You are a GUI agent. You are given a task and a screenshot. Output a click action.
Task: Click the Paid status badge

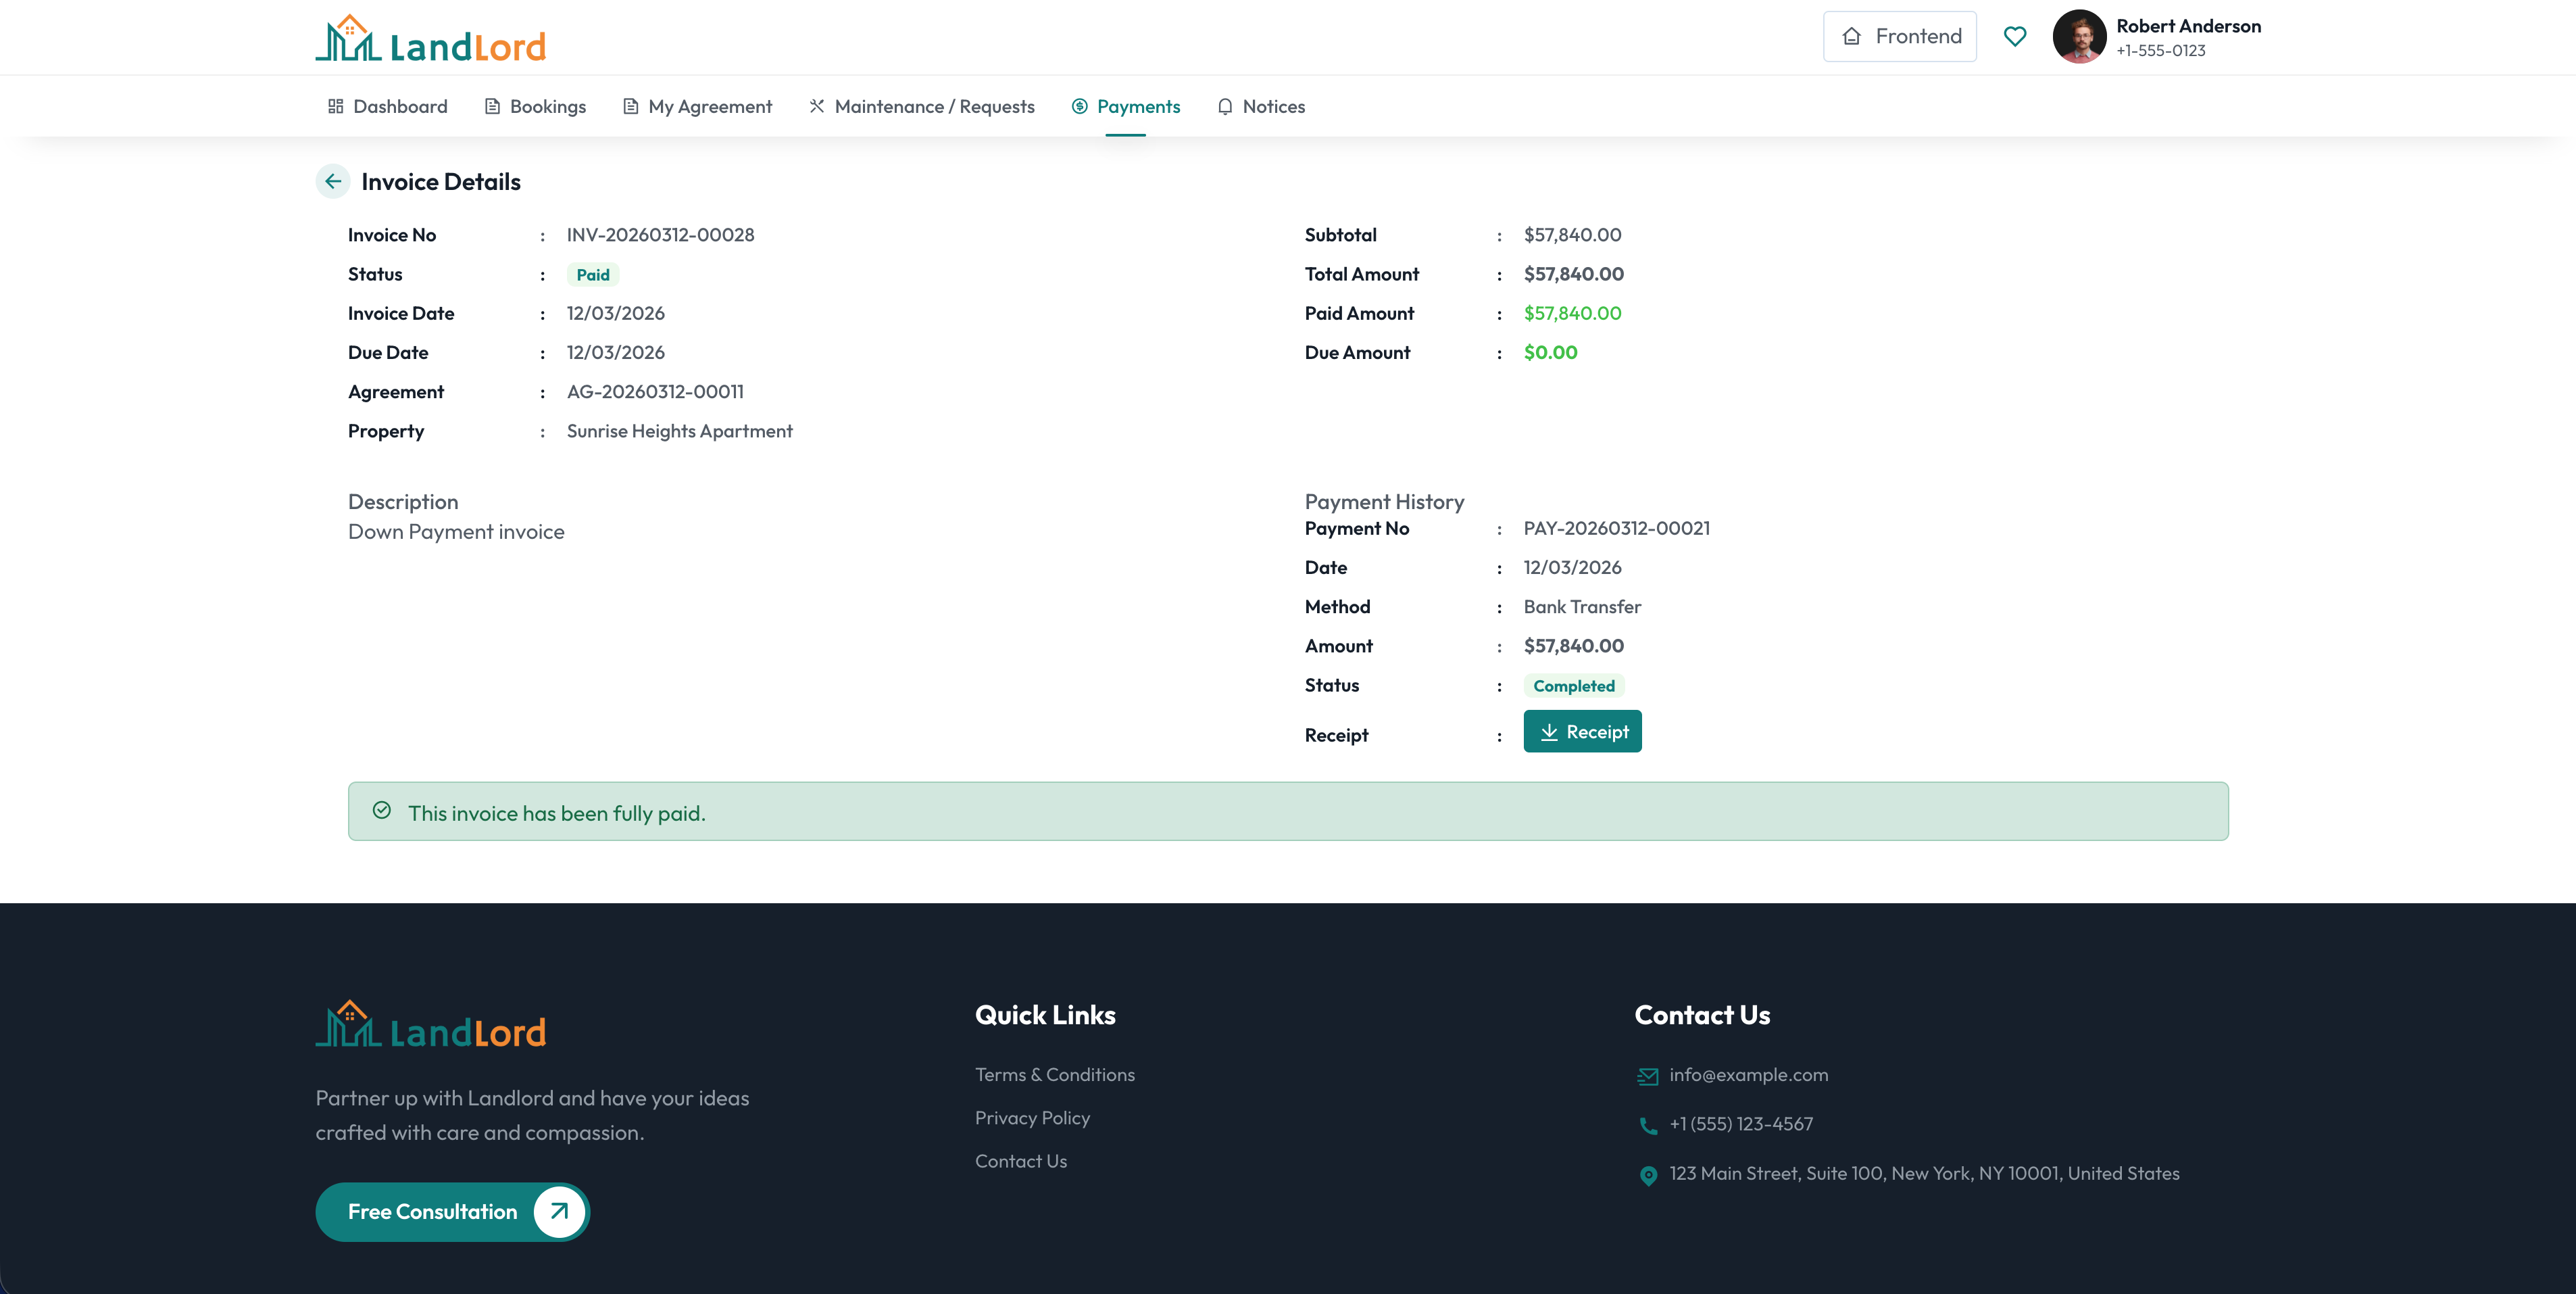[593, 274]
